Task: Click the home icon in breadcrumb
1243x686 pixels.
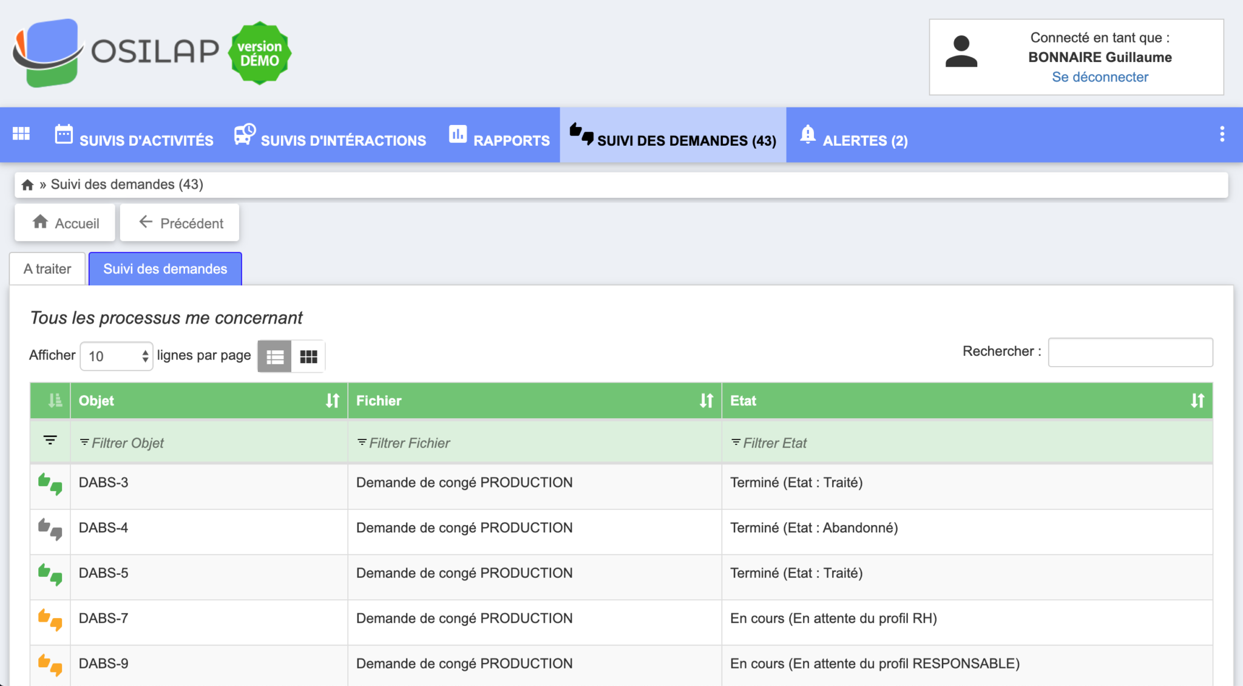Action: click(27, 185)
